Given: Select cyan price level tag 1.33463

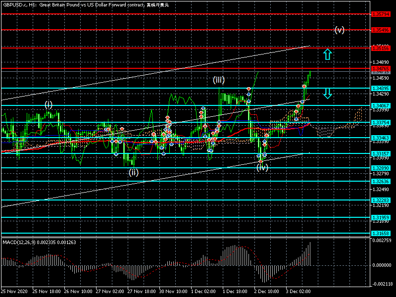Looking at the screenshot, I should coord(381,138).
